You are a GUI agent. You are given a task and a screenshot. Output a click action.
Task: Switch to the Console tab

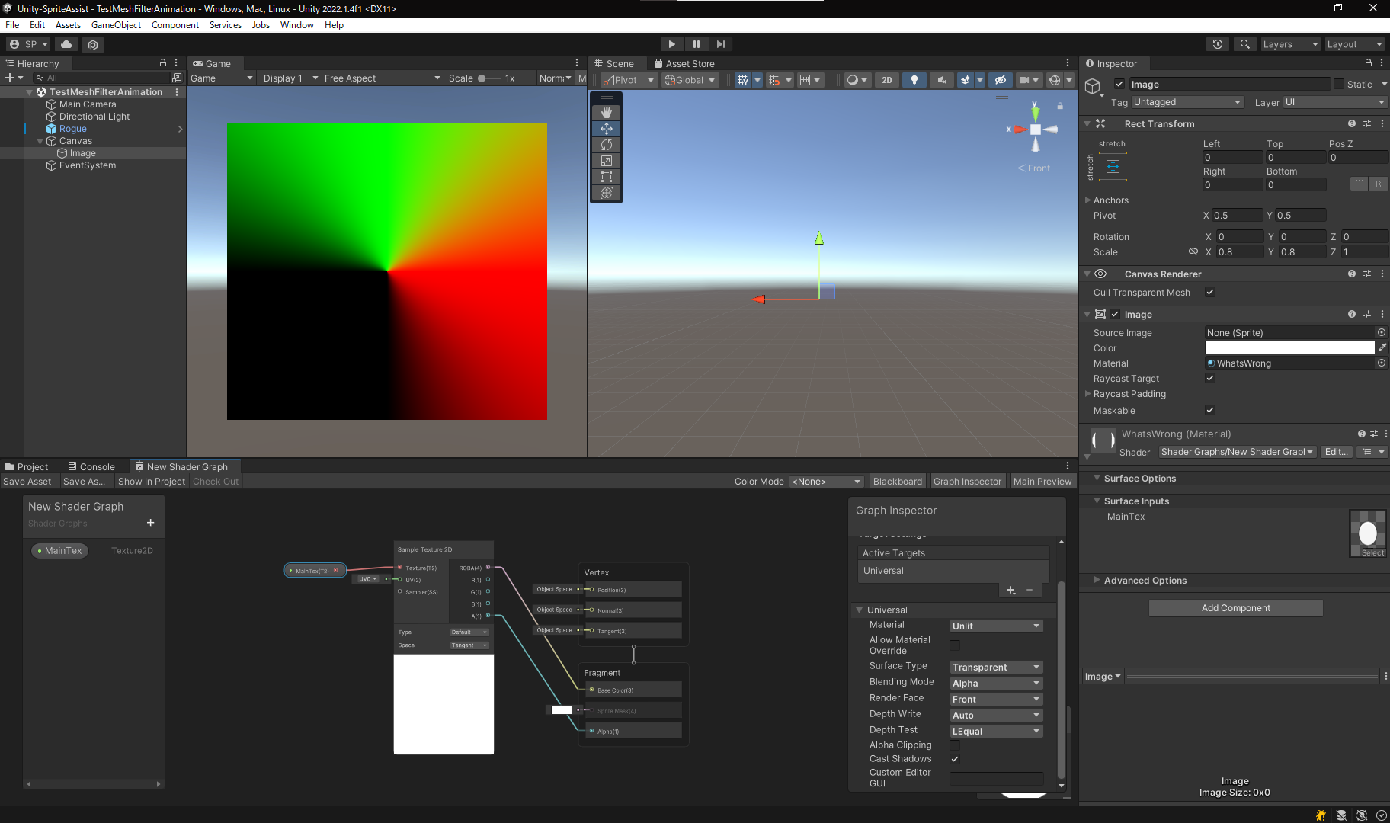(91, 467)
